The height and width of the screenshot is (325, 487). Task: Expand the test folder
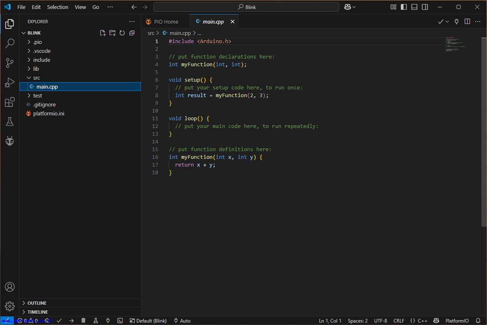pyautogui.click(x=29, y=95)
